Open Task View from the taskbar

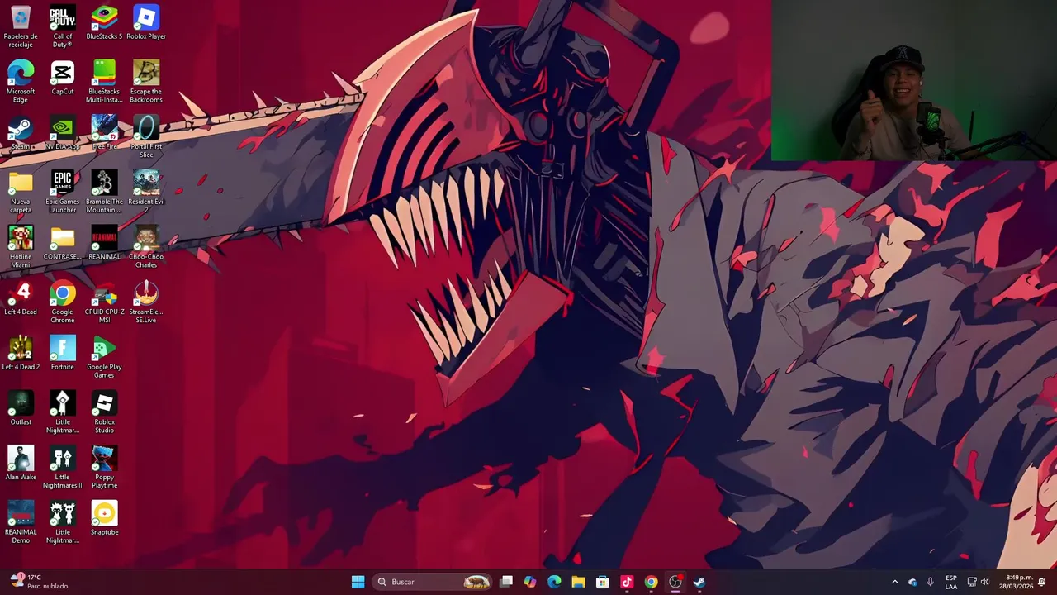coord(506,582)
